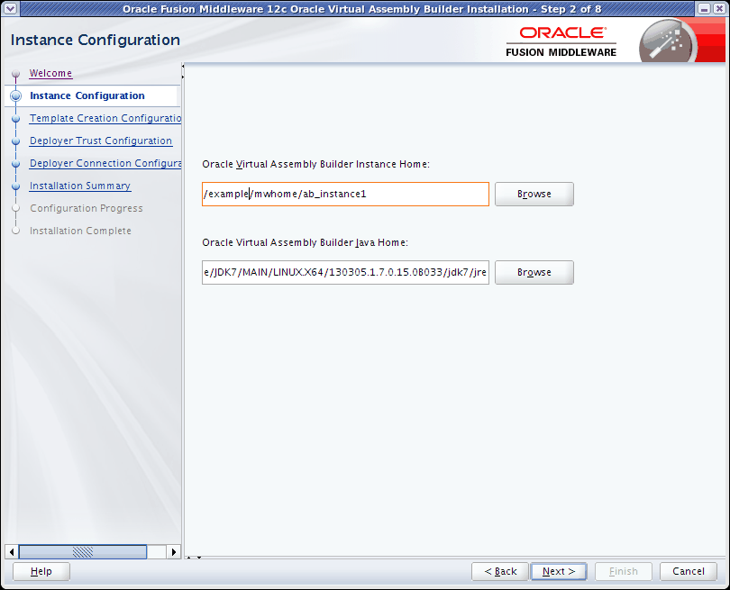Click the Installation Summary step bullet icon

16,186
